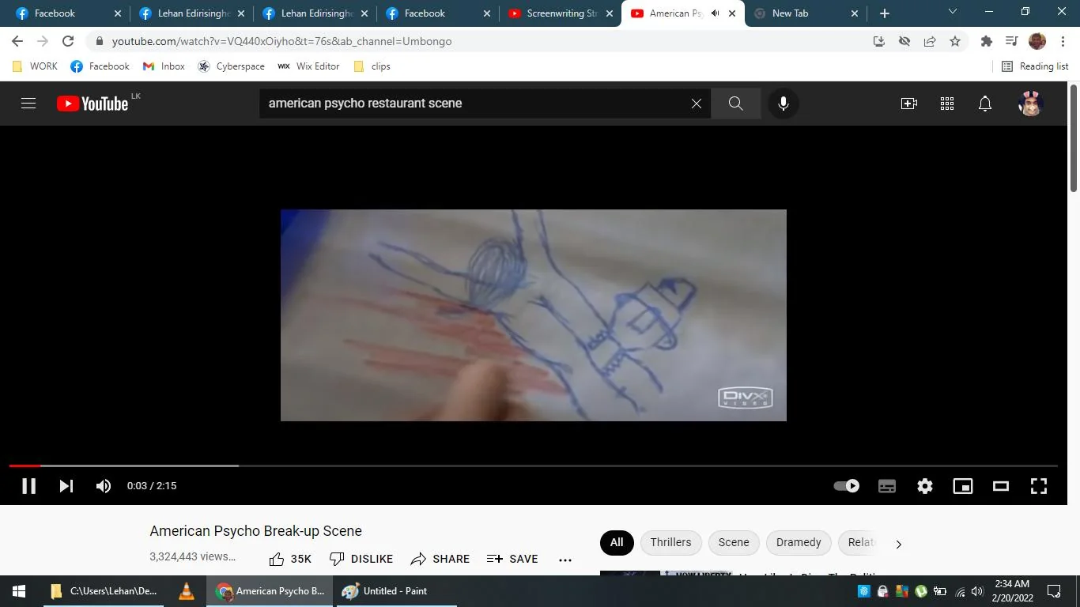Open the tab search dropdown

point(952,12)
